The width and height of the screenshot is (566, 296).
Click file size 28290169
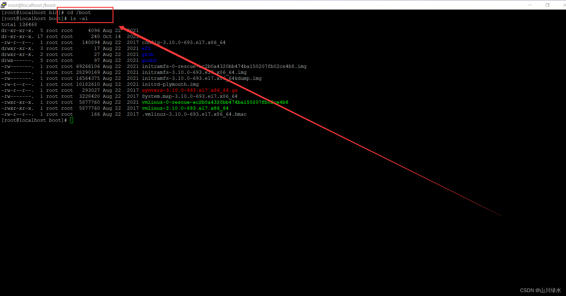point(88,72)
